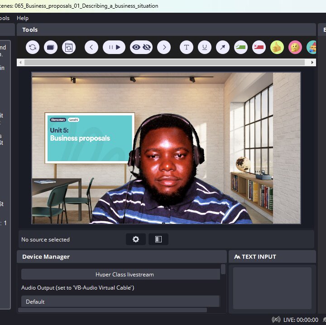Viewport: 326px width, 325px height.
Task: Send the thinking-face emoji reaction
Action: [295, 47]
